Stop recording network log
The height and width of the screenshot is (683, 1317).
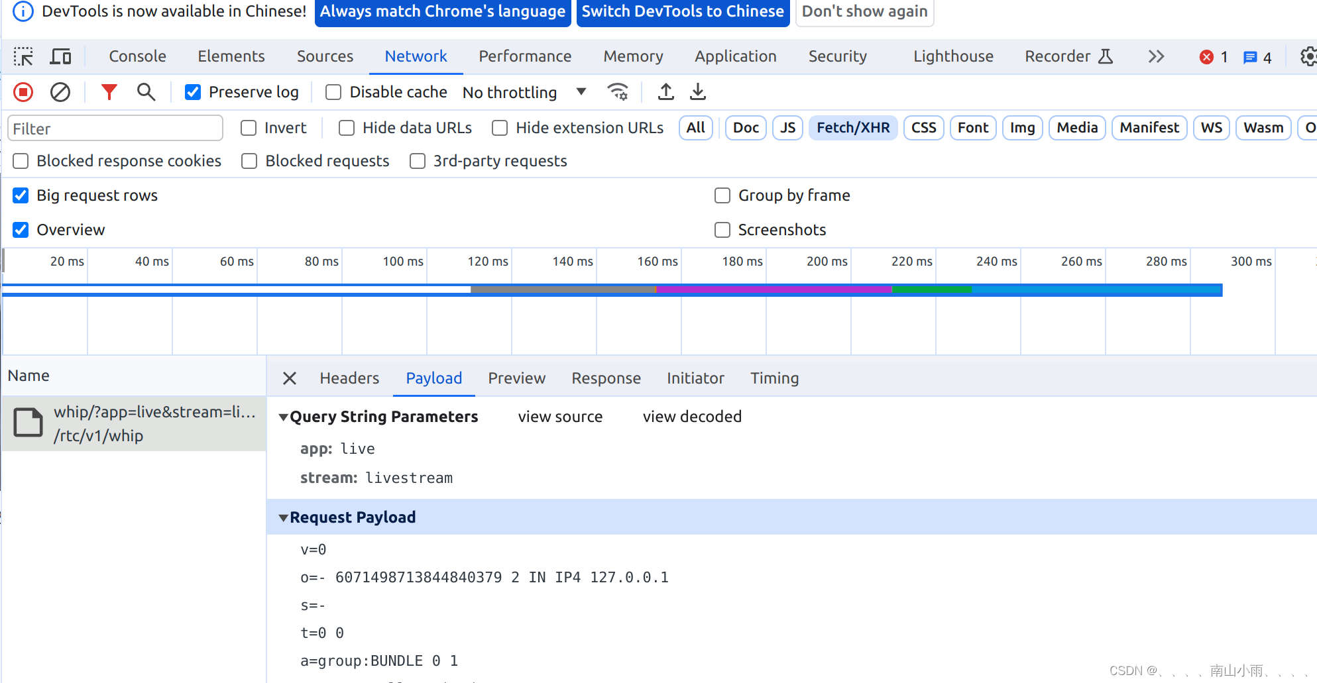(x=23, y=92)
